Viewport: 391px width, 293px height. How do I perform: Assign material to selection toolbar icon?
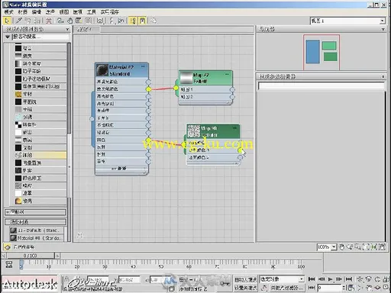click(x=37, y=21)
